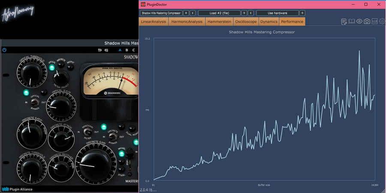Take a snapshot with the camera icon
The image size is (386, 193).
367,21
